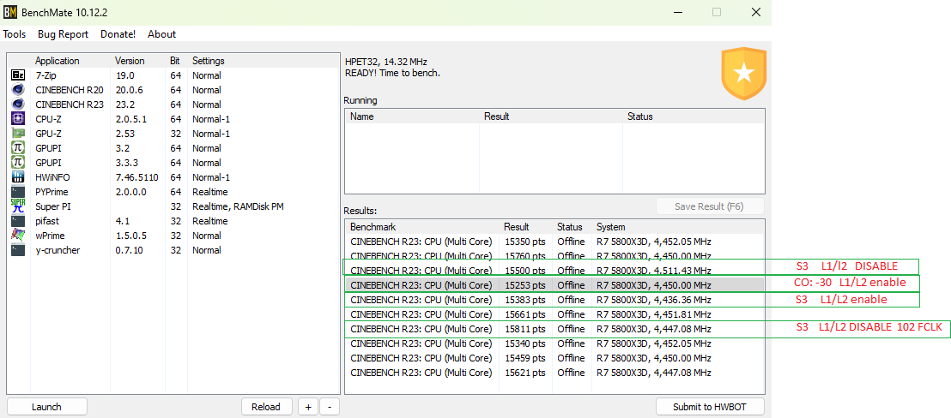Click the GPUPI 3.2 icon
The width and height of the screenshot is (951, 418).
coord(17,147)
